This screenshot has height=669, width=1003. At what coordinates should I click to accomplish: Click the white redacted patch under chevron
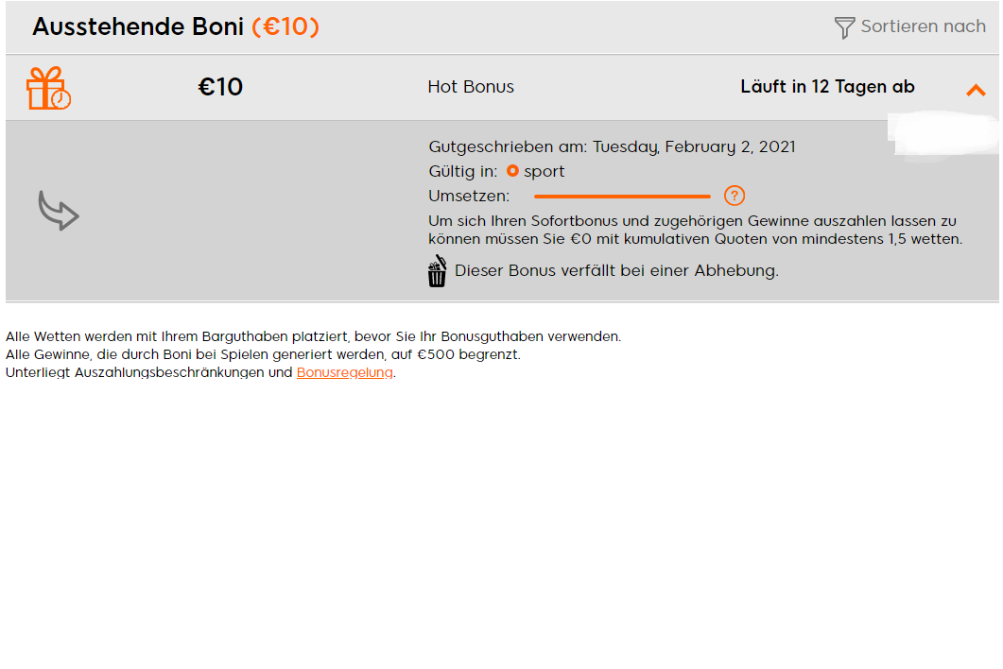[943, 133]
